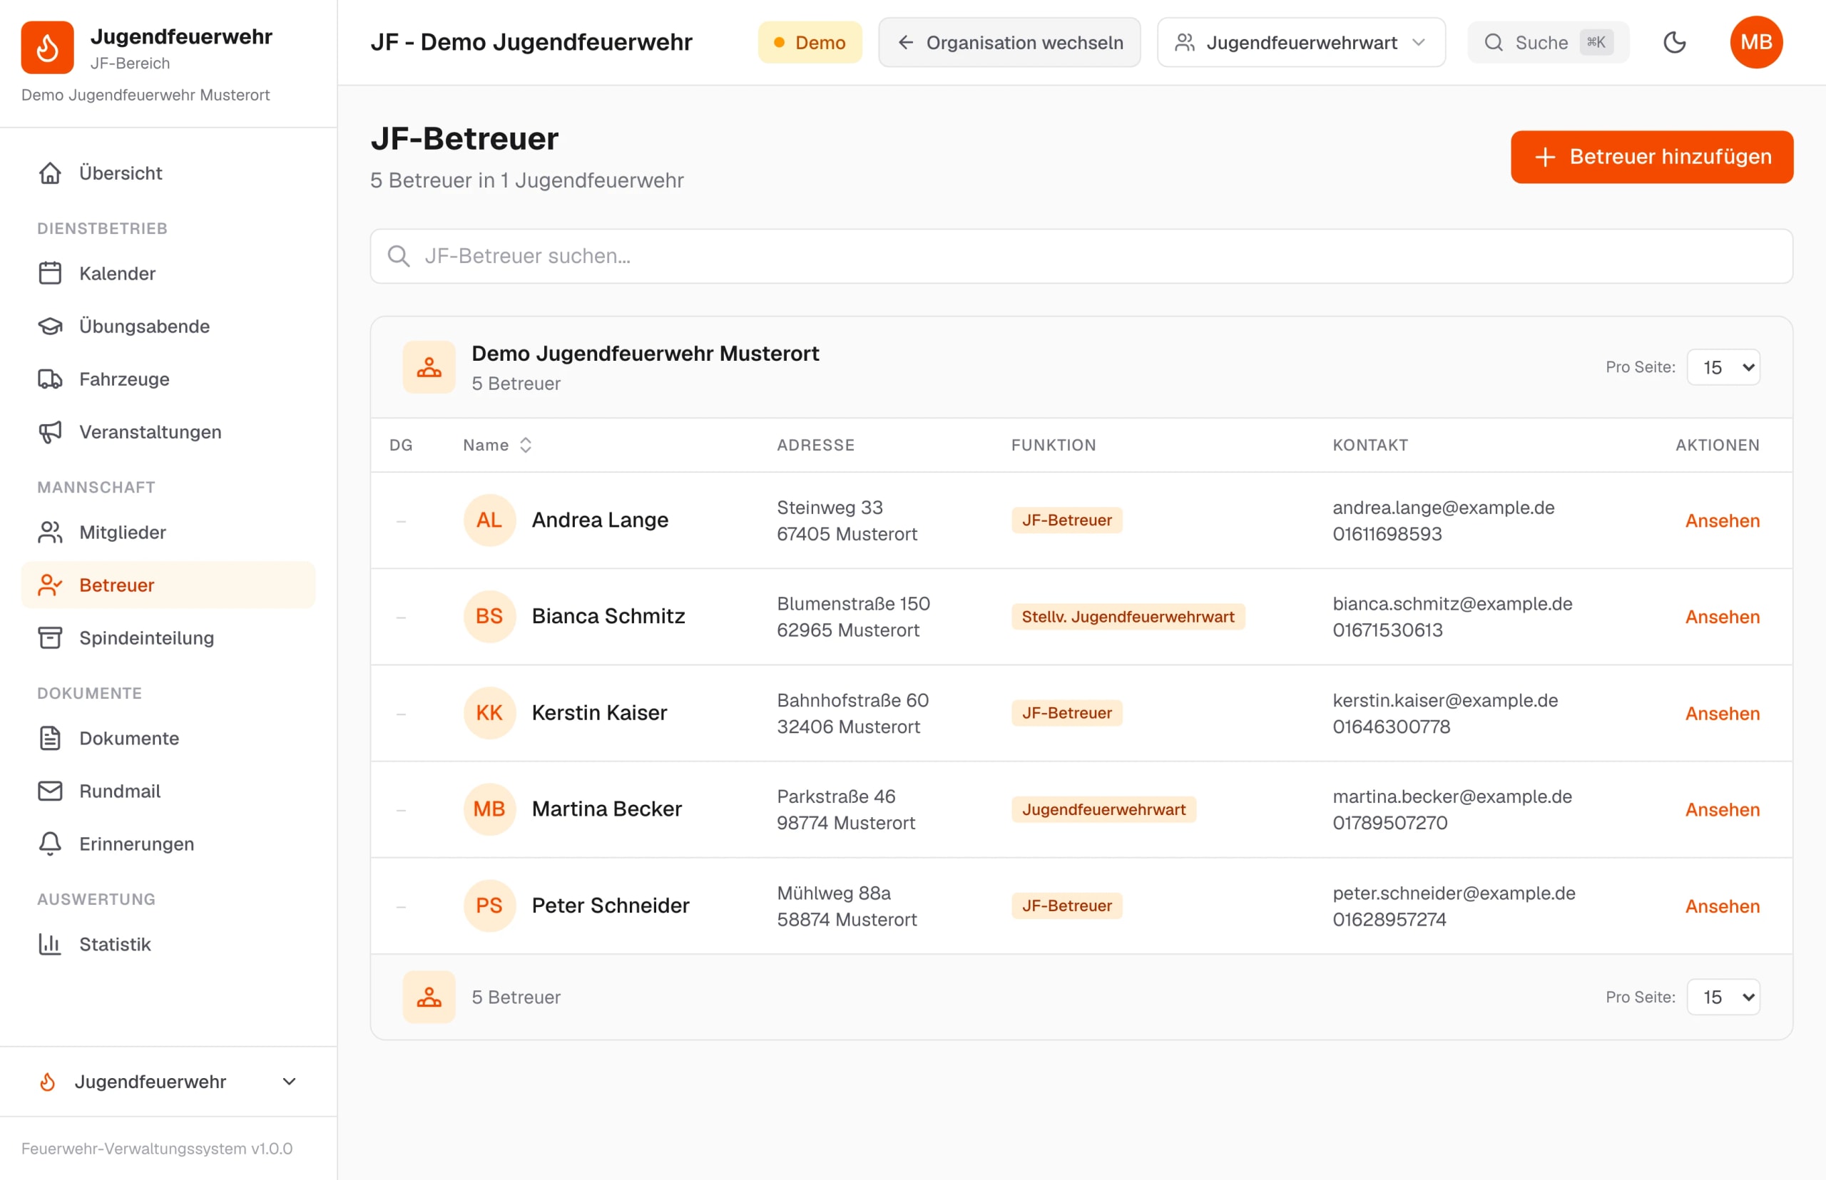Click Ansehen for Bianca Schmitz
Screen dimensions: 1826x1180
click(1722, 617)
